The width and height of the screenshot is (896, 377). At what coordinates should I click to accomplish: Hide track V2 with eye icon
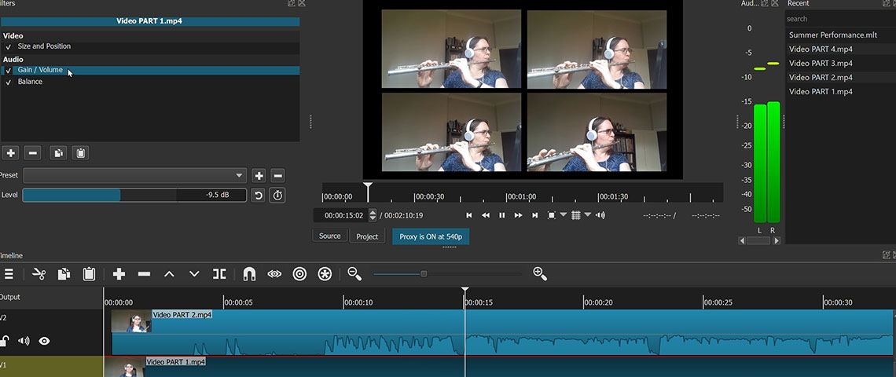pos(44,341)
